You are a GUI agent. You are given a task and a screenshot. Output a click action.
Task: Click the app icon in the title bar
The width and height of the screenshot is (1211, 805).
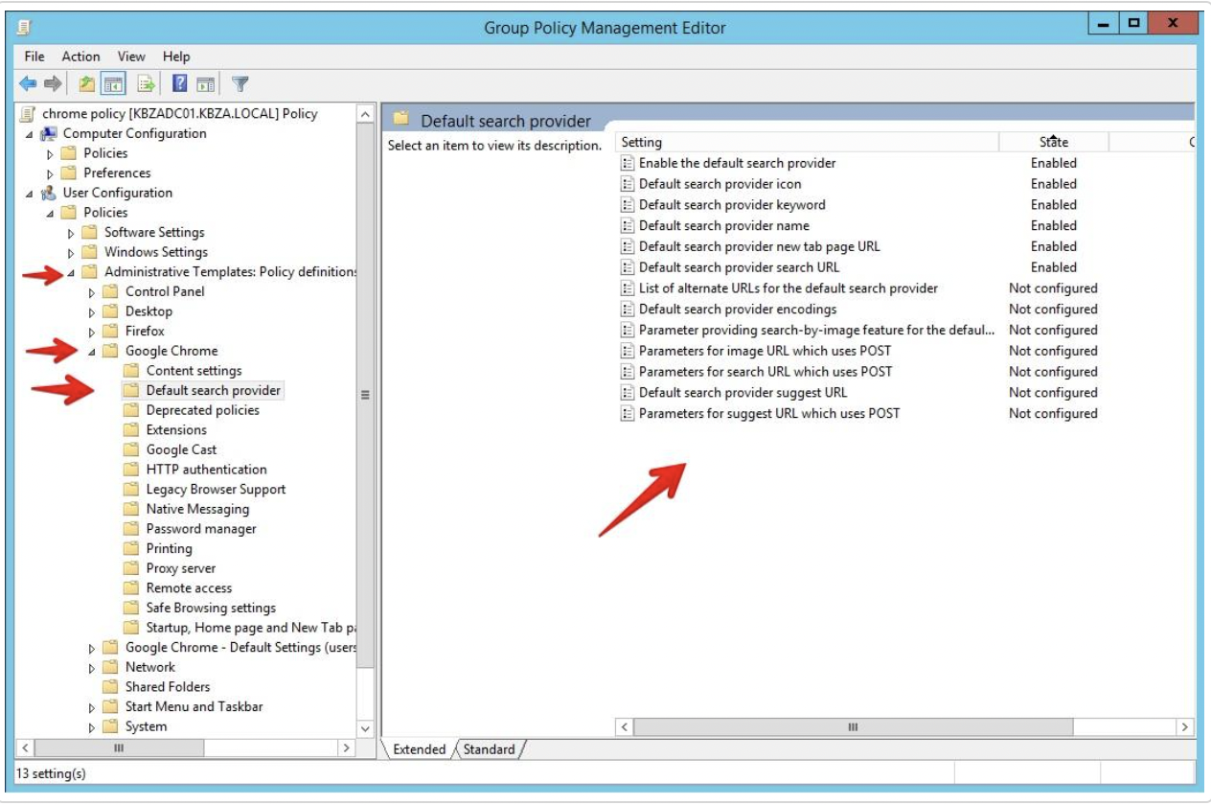(x=24, y=27)
